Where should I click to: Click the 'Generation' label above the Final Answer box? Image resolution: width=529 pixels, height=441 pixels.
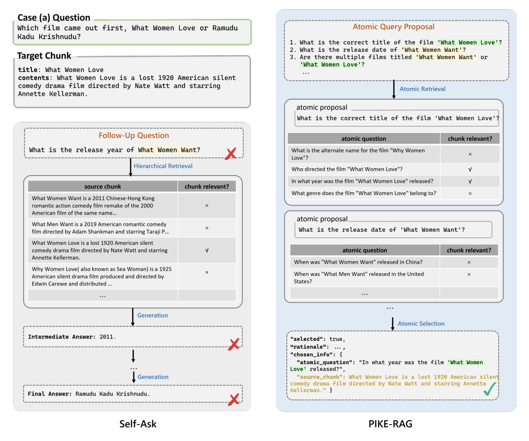coord(153,377)
